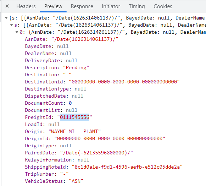Screen dimensions: 206x186
Task: Close the request details panel
Action: click(x=7, y=6)
